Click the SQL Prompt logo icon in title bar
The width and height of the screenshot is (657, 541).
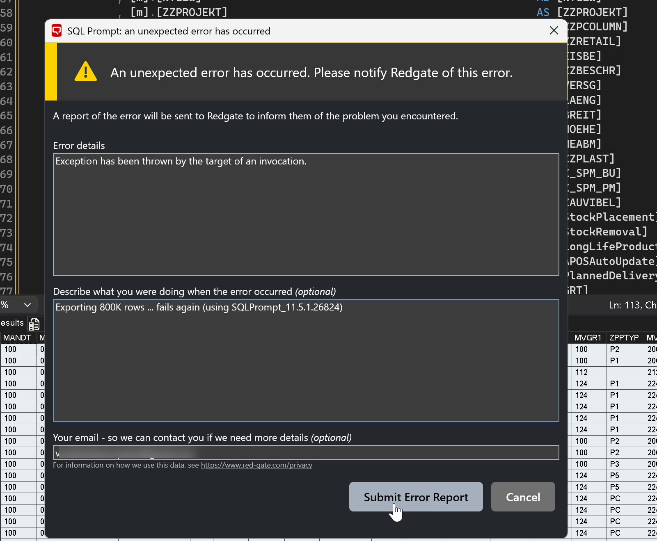click(57, 31)
